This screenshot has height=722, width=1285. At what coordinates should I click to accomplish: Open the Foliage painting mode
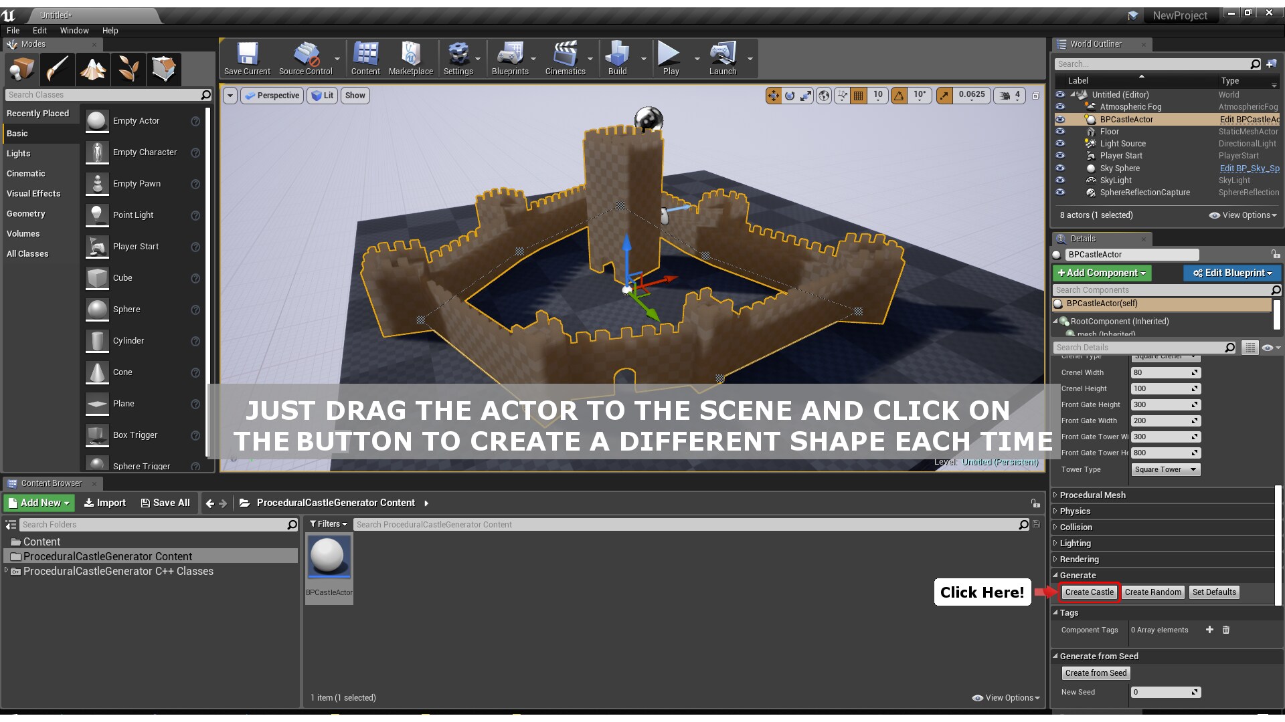click(x=128, y=69)
